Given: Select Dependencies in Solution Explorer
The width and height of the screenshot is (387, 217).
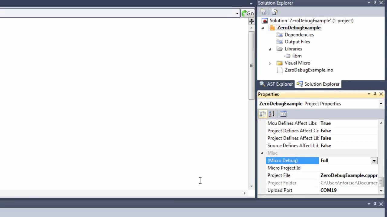Looking at the screenshot, I should (299, 35).
